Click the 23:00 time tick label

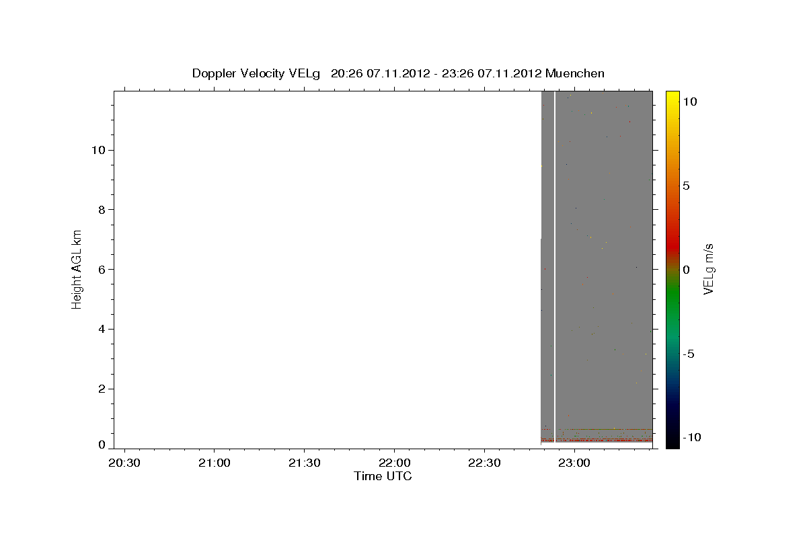coord(574,463)
